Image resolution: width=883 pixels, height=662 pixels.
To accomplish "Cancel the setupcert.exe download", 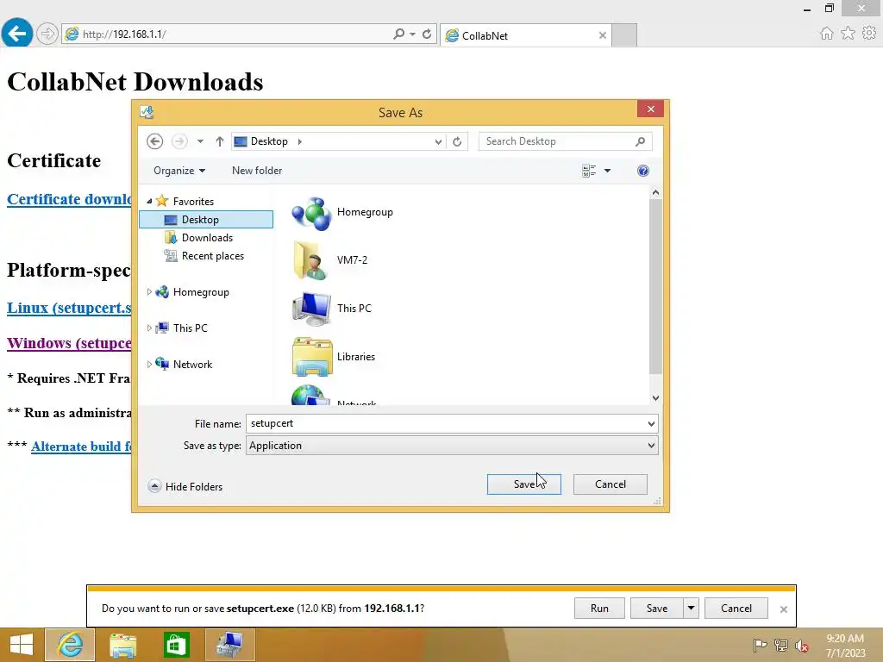I will 736,608.
